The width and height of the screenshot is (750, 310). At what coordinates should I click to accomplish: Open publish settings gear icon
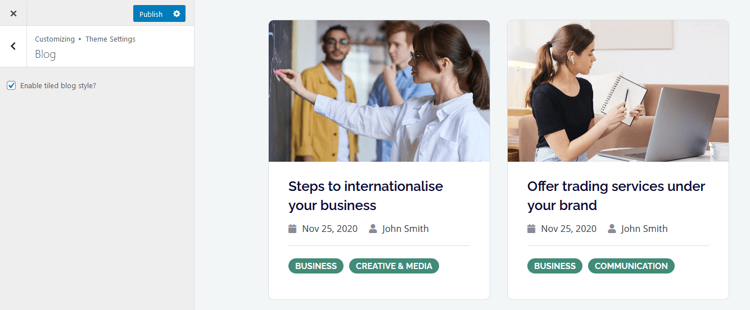(177, 13)
